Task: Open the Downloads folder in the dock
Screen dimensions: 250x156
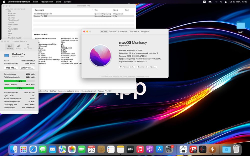Action: tap(226, 149)
